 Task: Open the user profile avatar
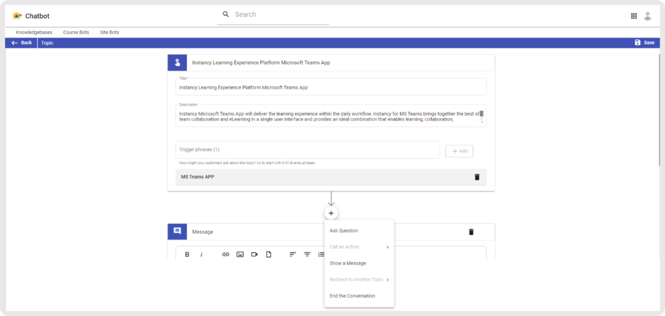[x=647, y=16]
